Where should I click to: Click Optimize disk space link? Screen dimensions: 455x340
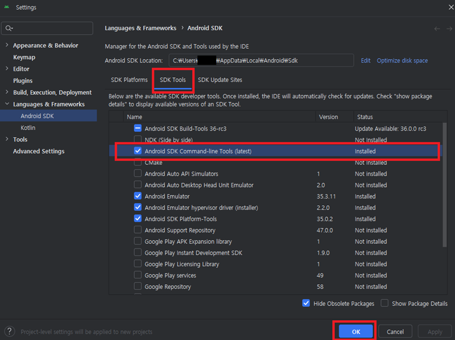click(x=402, y=61)
